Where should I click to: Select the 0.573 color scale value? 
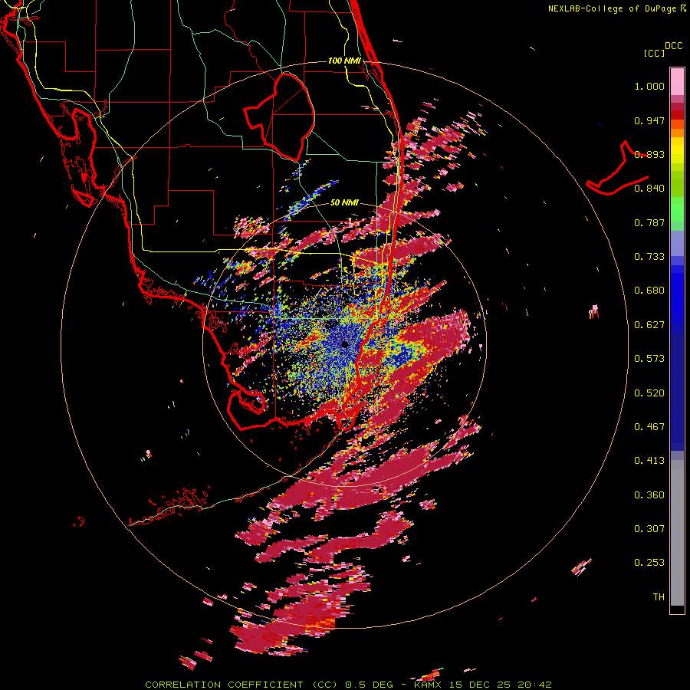[649, 359]
